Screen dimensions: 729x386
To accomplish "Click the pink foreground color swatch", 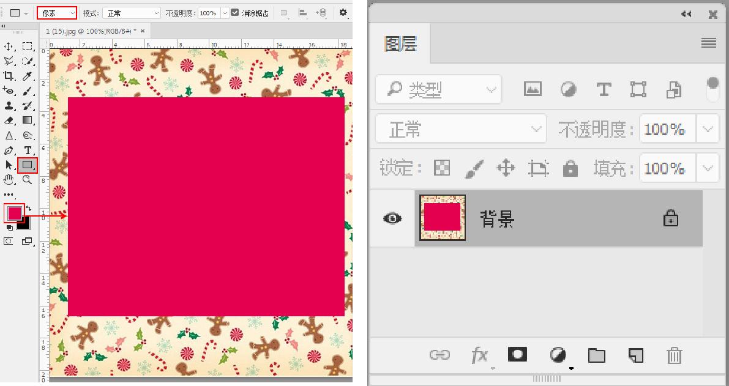I will 13,213.
